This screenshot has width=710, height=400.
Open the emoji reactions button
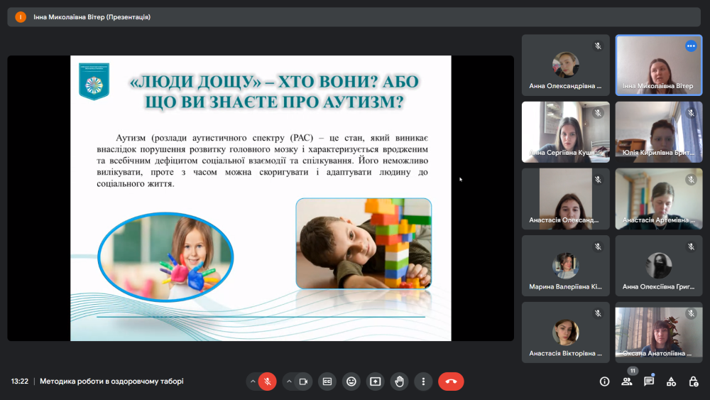351,382
